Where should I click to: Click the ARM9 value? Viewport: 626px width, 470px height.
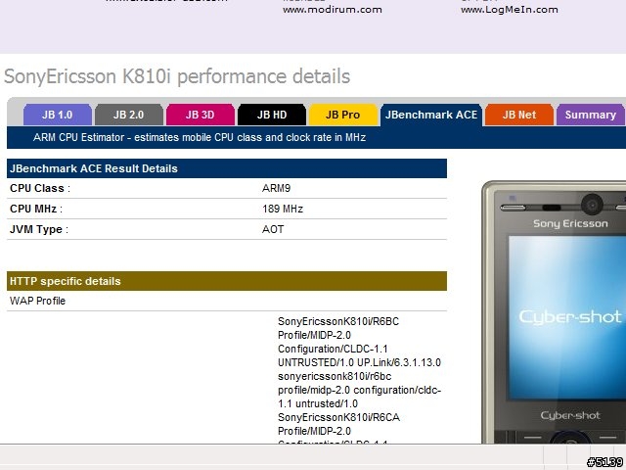tap(276, 188)
